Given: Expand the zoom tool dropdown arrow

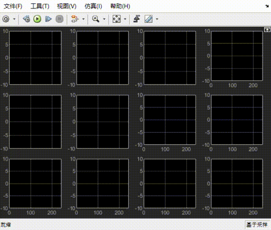Looking at the screenshot, I should 104,19.
